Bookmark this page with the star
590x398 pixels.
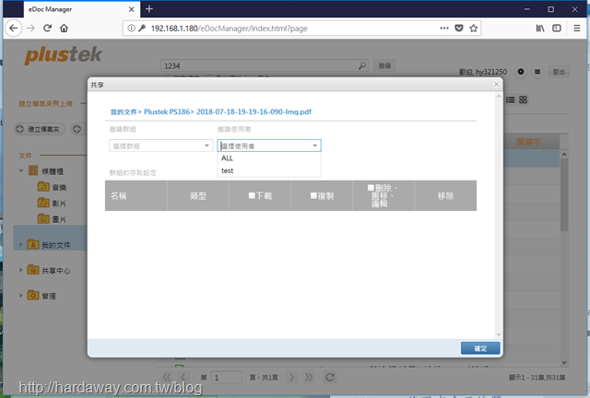(x=473, y=29)
